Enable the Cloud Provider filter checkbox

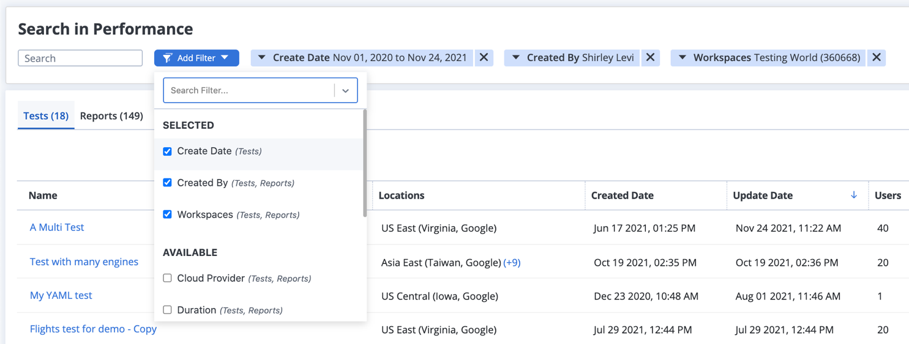click(x=167, y=278)
